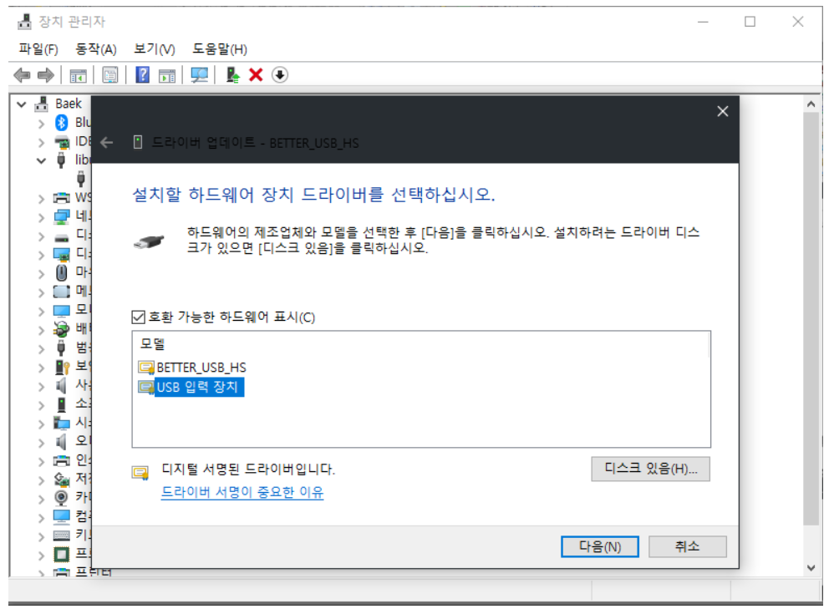
Task: Select the monitor icon labeled 모
Action: [61, 310]
